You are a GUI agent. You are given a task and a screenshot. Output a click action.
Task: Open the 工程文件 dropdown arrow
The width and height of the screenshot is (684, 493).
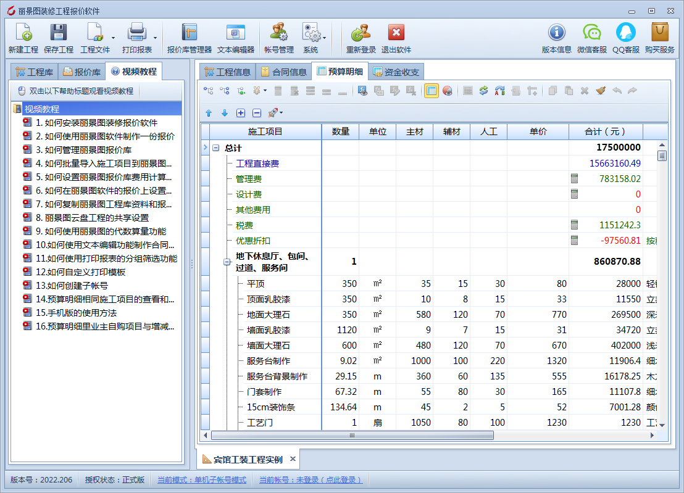click(114, 38)
